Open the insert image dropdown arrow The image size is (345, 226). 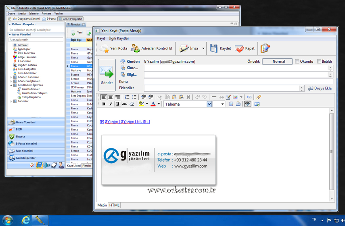pos(241,97)
